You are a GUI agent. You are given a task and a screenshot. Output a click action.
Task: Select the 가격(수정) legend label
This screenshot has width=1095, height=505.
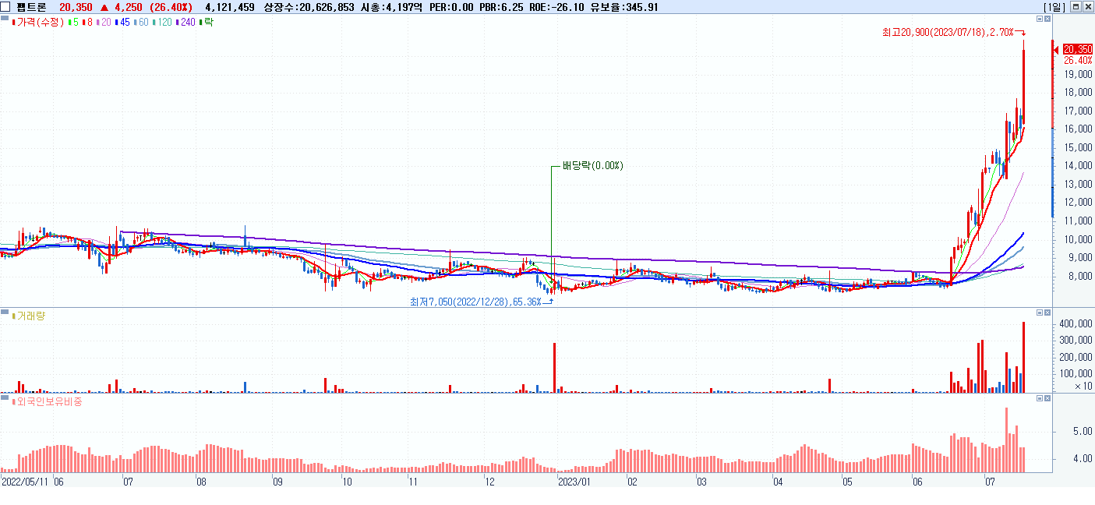(39, 22)
